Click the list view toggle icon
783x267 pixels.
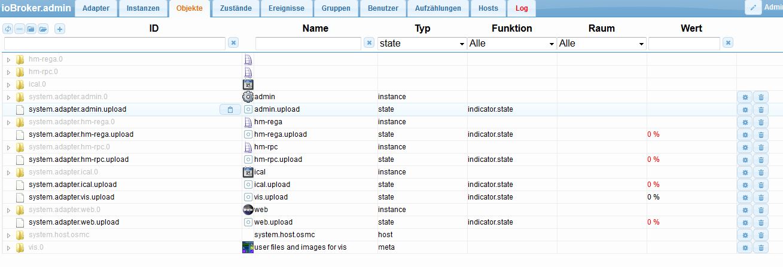point(19,29)
